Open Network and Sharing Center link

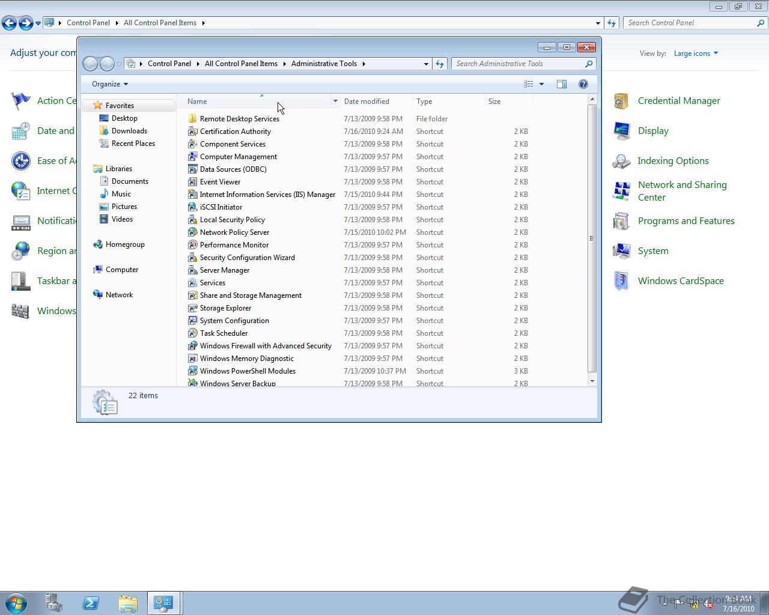pos(682,191)
